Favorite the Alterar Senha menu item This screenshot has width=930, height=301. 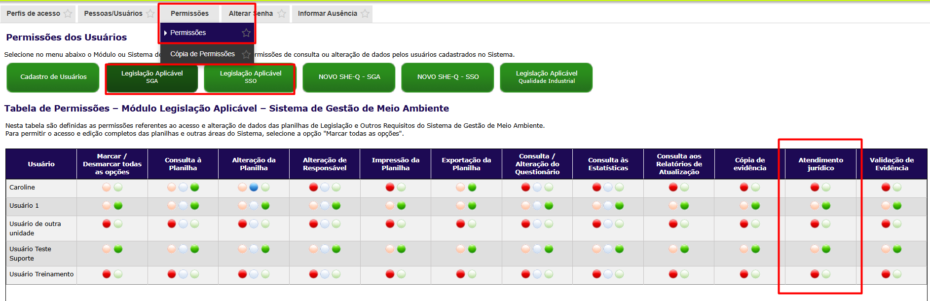[x=282, y=14]
